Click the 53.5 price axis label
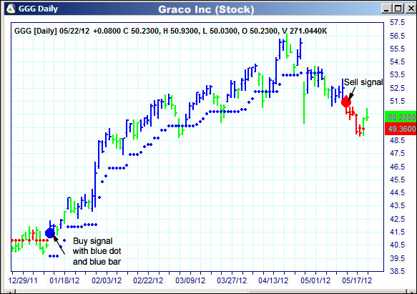The image size is (417, 294). coord(397,75)
